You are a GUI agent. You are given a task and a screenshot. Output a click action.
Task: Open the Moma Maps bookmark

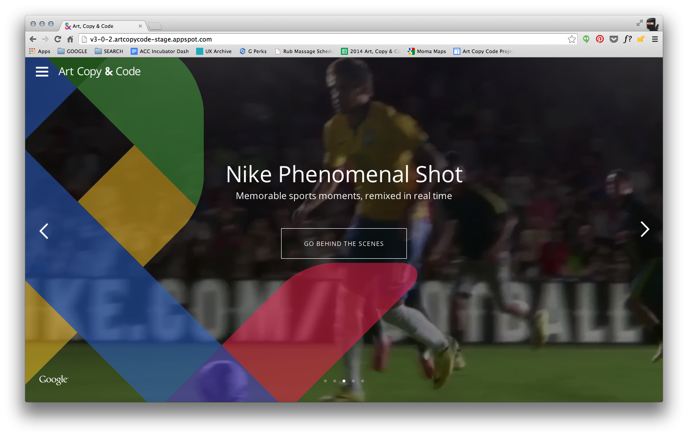click(x=427, y=51)
